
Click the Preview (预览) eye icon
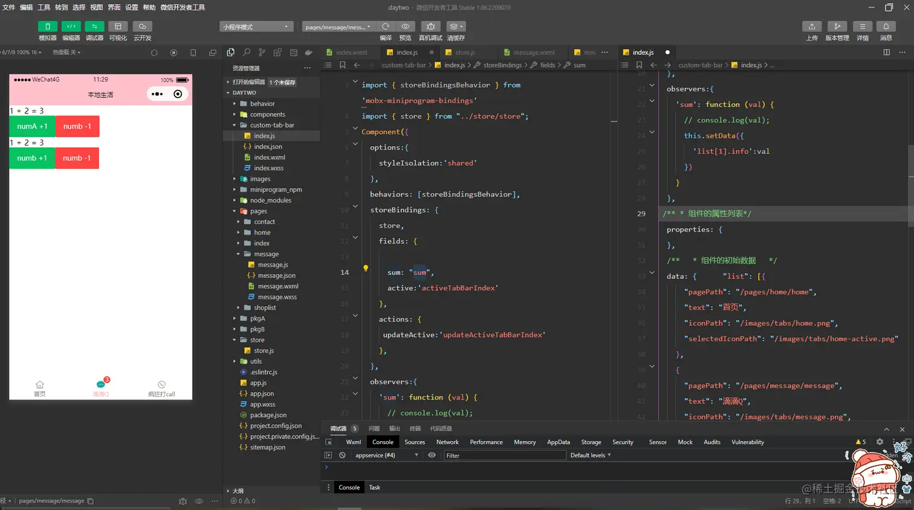point(405,27)
